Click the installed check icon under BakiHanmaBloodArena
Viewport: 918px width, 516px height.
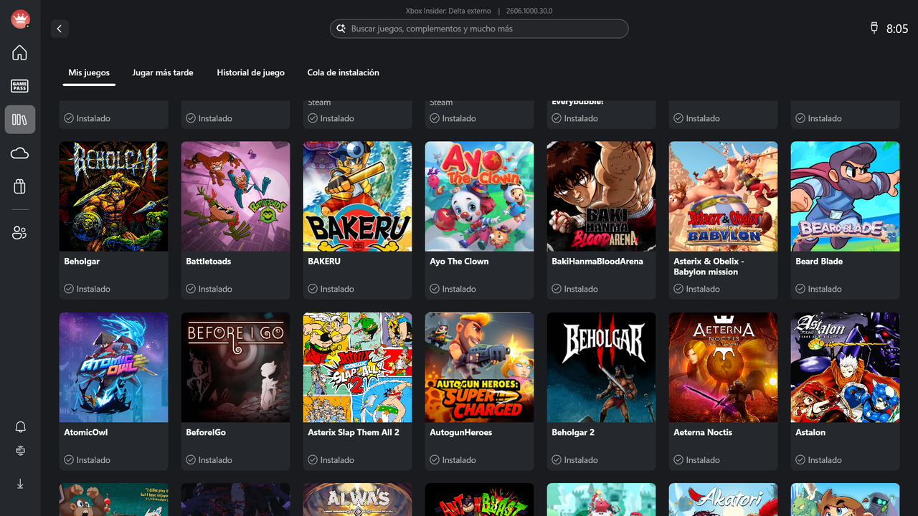pos(557,289)
